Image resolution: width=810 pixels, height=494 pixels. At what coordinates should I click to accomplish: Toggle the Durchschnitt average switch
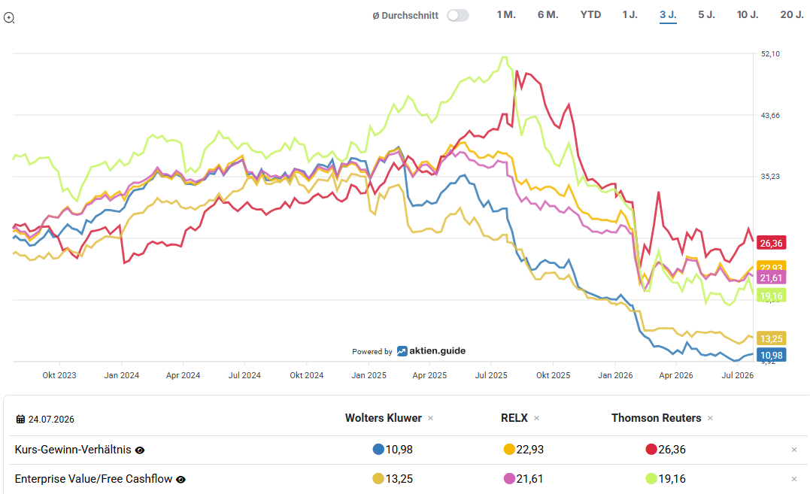click(458, 16)
